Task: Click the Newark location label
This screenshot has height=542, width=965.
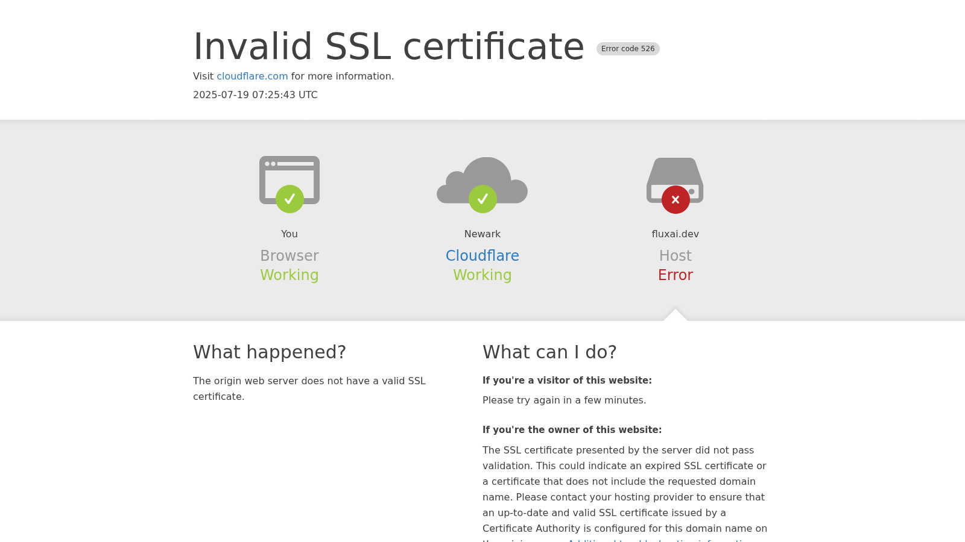Action: pos(482,234)
